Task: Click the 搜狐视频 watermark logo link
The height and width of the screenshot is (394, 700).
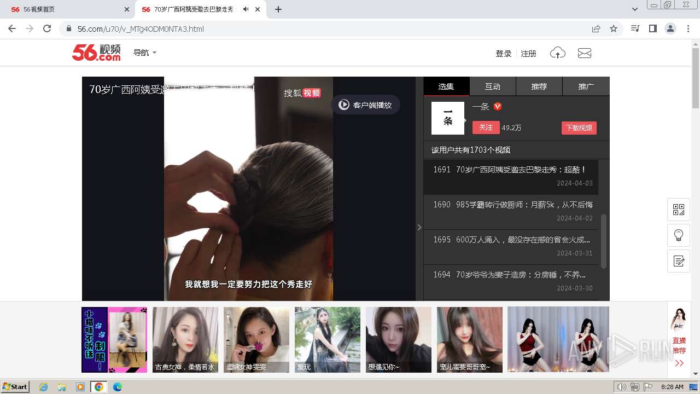Action: (302, 93)
